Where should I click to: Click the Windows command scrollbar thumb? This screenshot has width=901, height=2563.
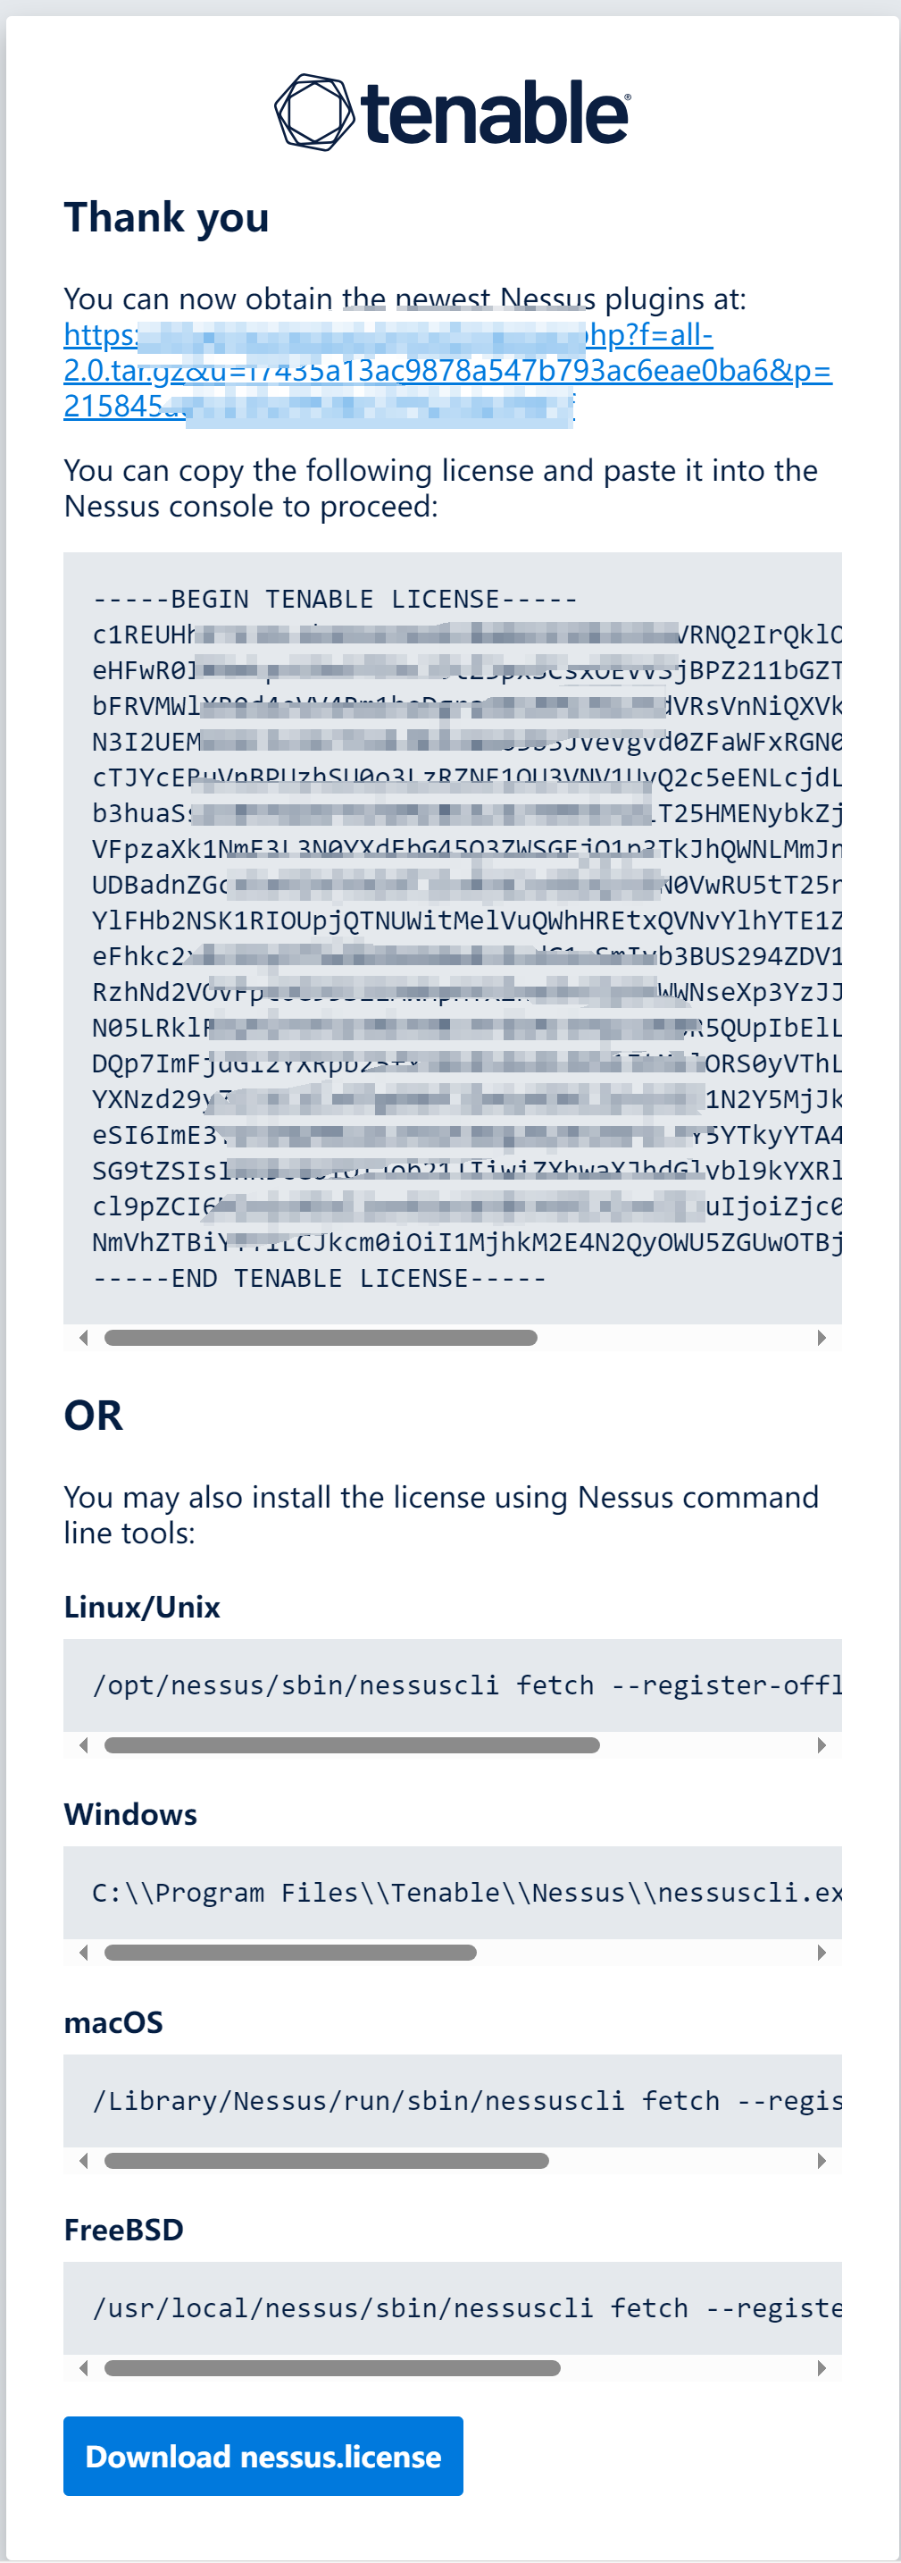(290, 1952)
